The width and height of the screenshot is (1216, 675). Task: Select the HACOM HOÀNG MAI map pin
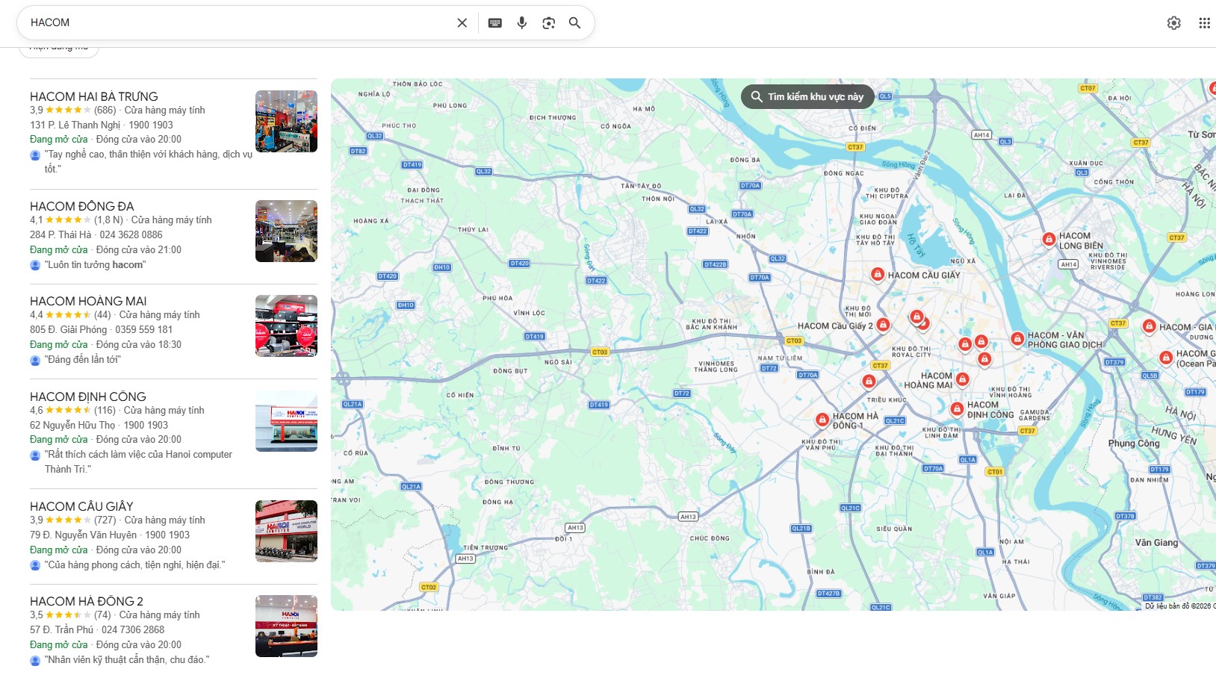[963, 379]
